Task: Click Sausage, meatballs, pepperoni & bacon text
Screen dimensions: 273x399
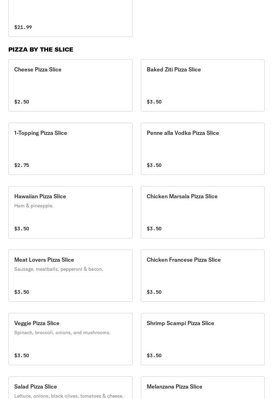Action: 58,269
